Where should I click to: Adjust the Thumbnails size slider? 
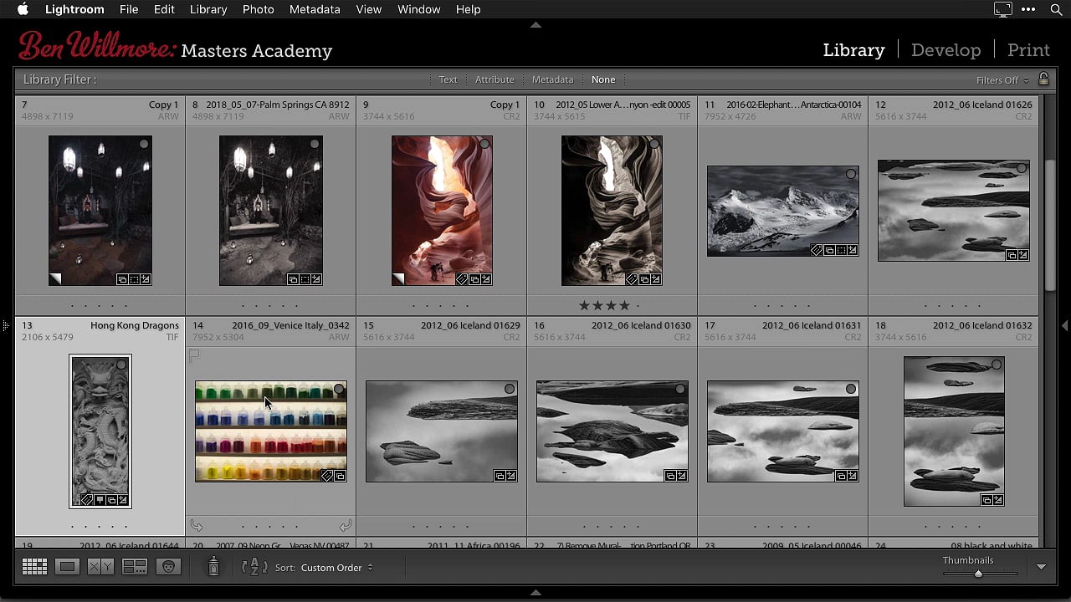tap(980, 574)
